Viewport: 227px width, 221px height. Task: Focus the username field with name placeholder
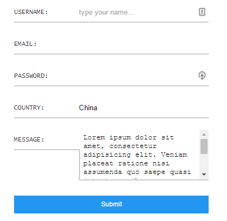(x=137, y=12)
